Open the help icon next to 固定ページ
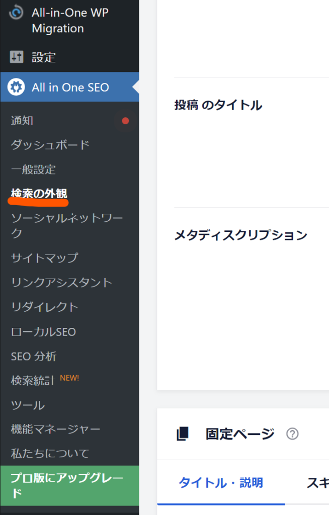The image size is (329, 515). point(292,434)
